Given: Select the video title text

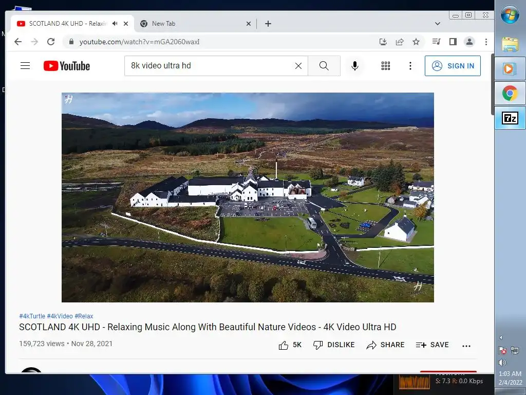Looking at the screenshot, I should [x=208, y=327].
